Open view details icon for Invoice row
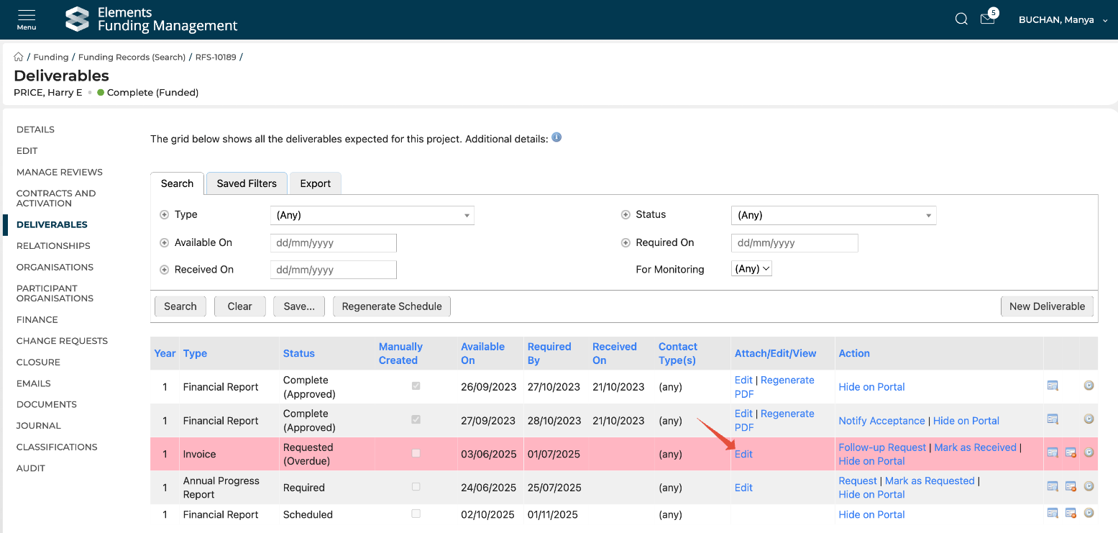Viewport: 1118px width, 533px height. 1053,453
